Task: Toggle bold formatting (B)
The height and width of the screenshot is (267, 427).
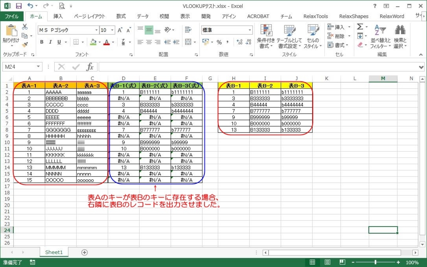Action: pos(42,42)
